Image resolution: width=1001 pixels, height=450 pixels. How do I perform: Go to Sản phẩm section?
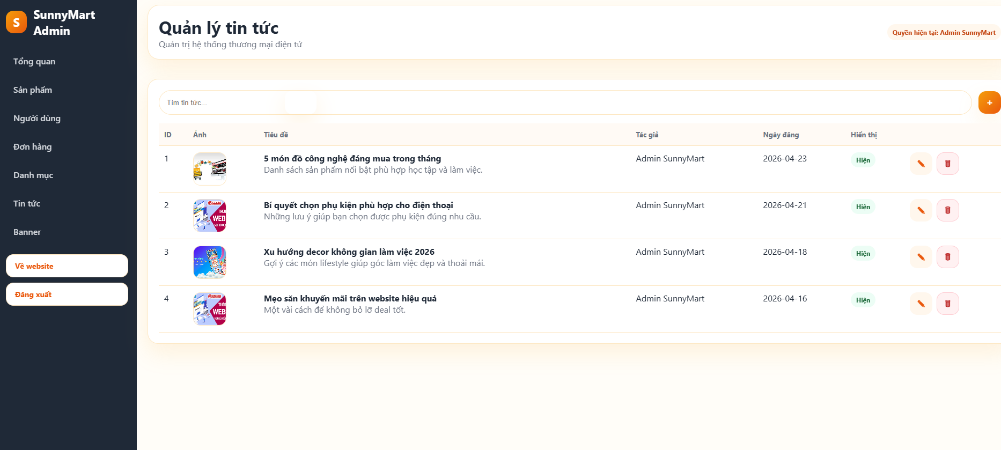pos(33,90)
